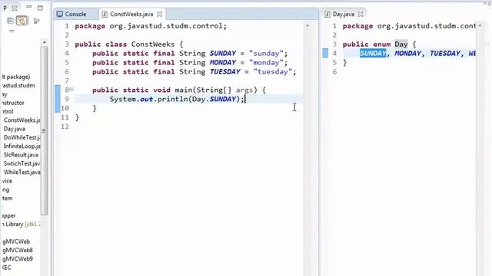Select the ConstWeeks.java editor tab
The image size is (492, 276).
click(x=131, y=14)
